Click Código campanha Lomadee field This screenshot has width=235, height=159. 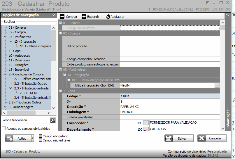(x=170, y=59)
